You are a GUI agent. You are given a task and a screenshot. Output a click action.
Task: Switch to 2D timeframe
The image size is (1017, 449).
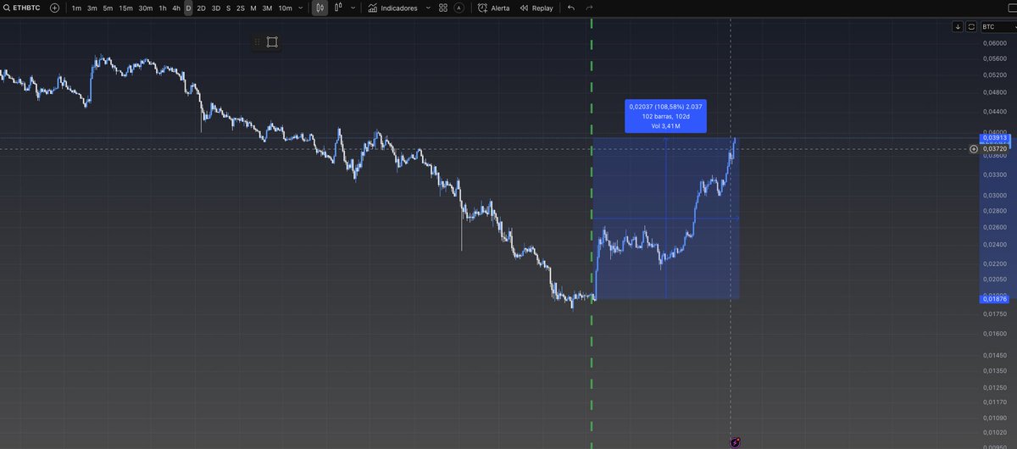click(x=201, y=8)
